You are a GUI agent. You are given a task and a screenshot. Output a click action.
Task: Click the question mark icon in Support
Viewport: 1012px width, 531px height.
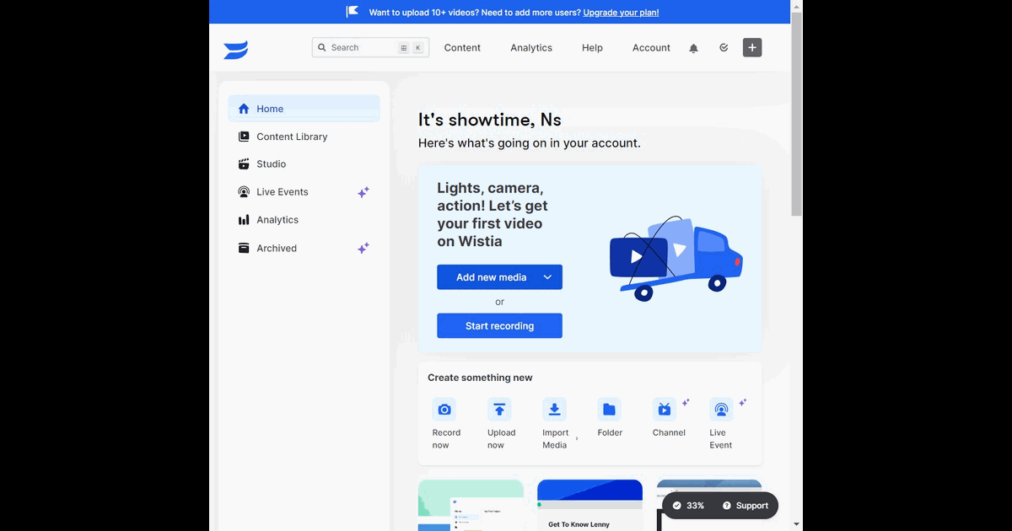(x=727, y=506)
